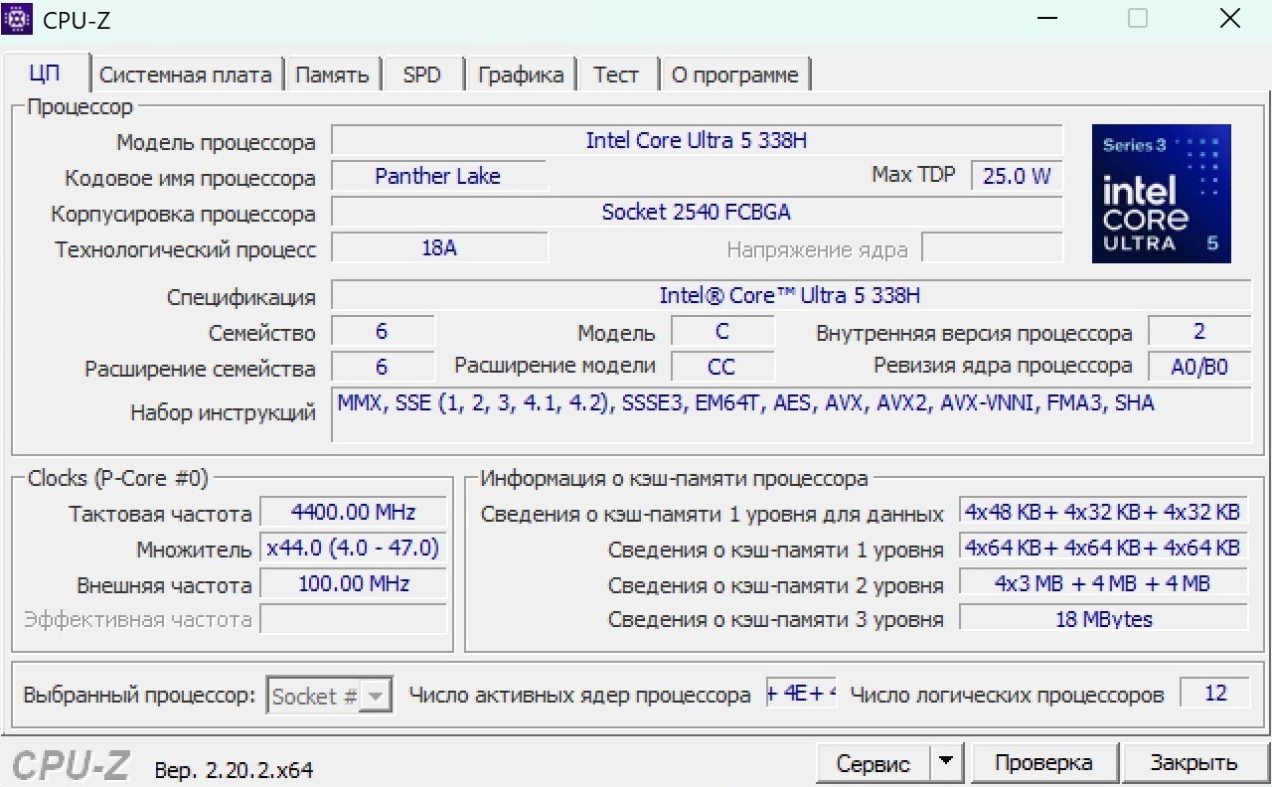
Task: Open the dropdown arrow next to Сервис
Action: [946, 762]
